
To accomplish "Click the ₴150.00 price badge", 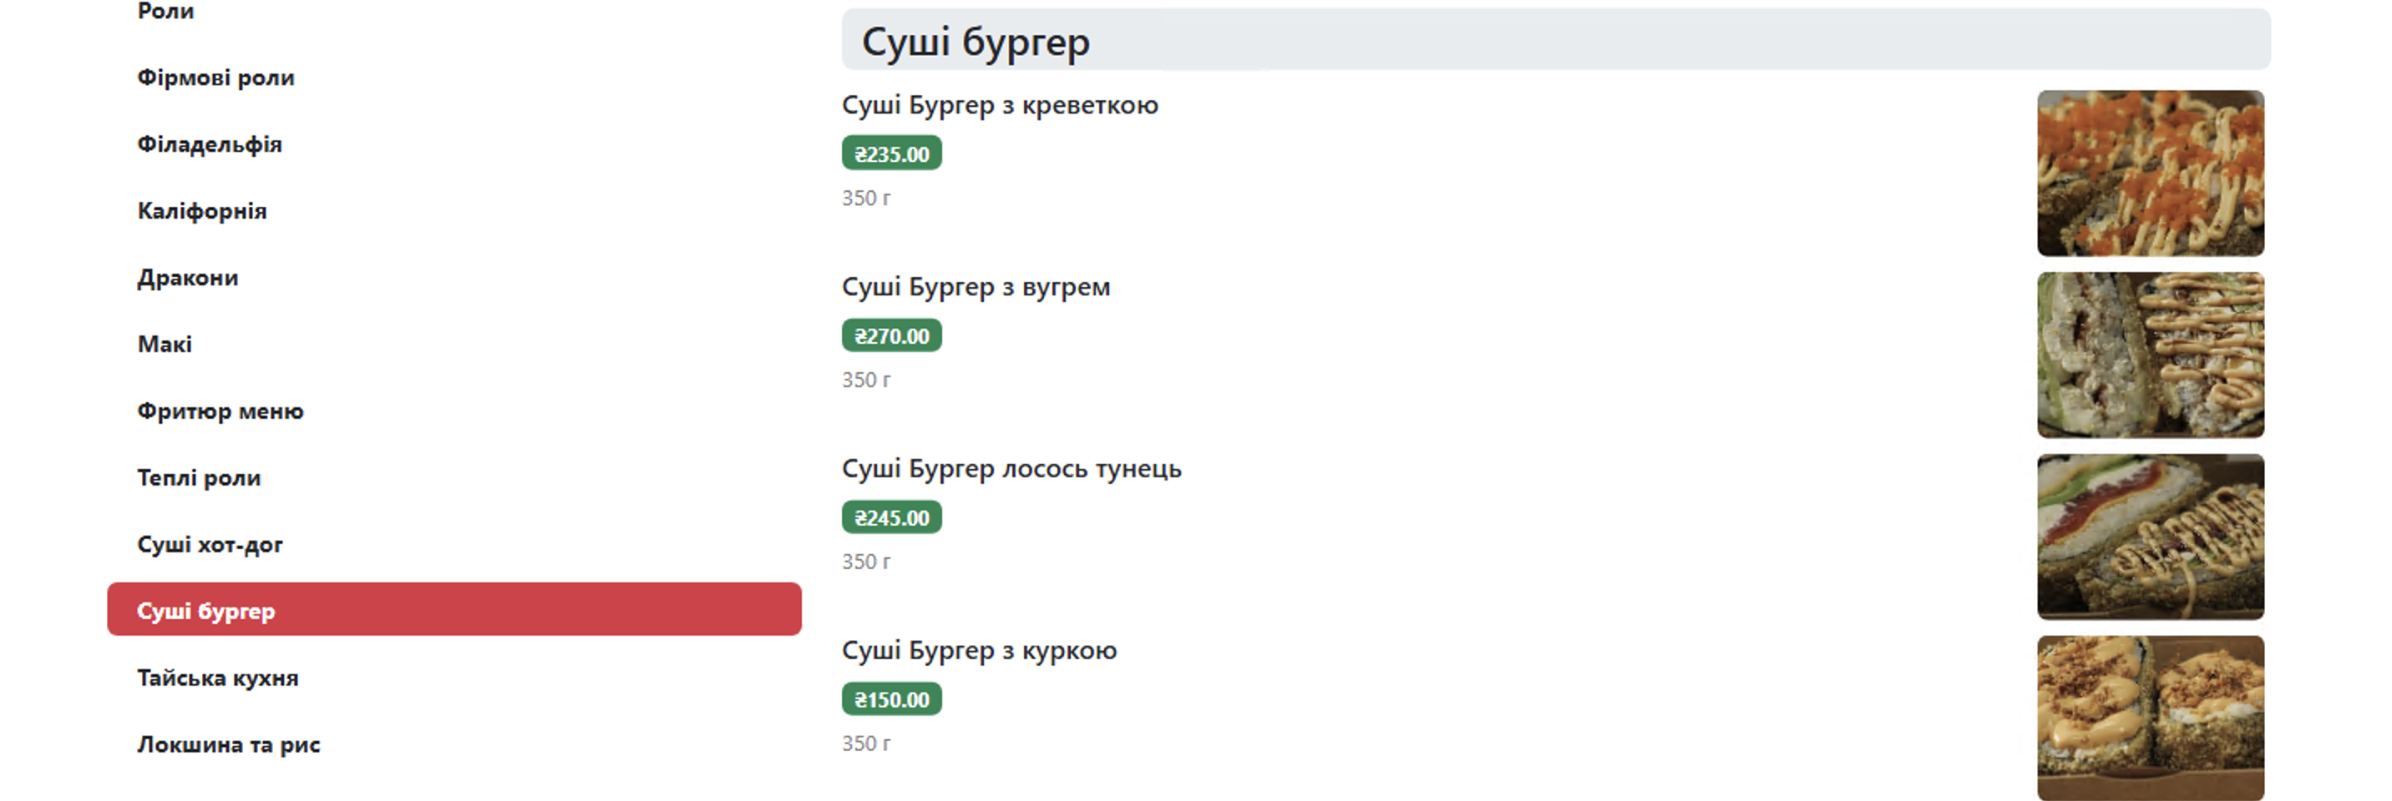I will (891, 699).
